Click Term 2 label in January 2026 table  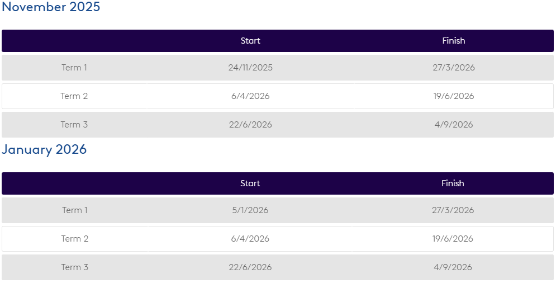coord(75,239)
